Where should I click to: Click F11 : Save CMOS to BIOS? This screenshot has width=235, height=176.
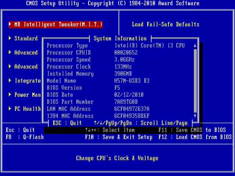coord(192,130)
